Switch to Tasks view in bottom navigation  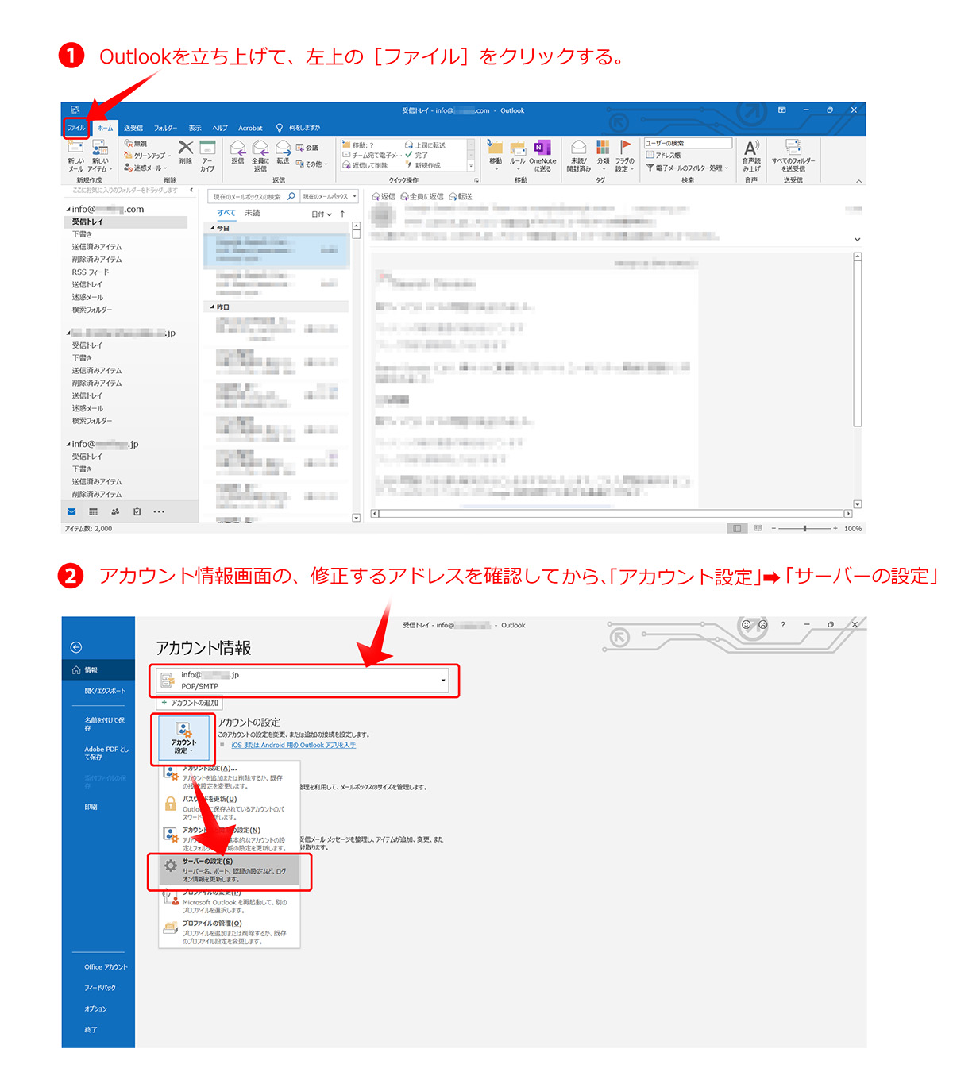coord(137,512)
